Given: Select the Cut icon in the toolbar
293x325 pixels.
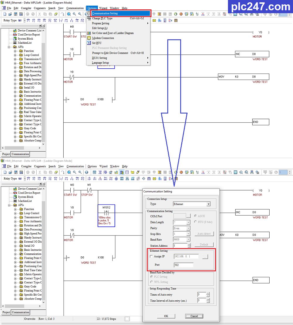Looking at the screenshot, I should (39, 13).
